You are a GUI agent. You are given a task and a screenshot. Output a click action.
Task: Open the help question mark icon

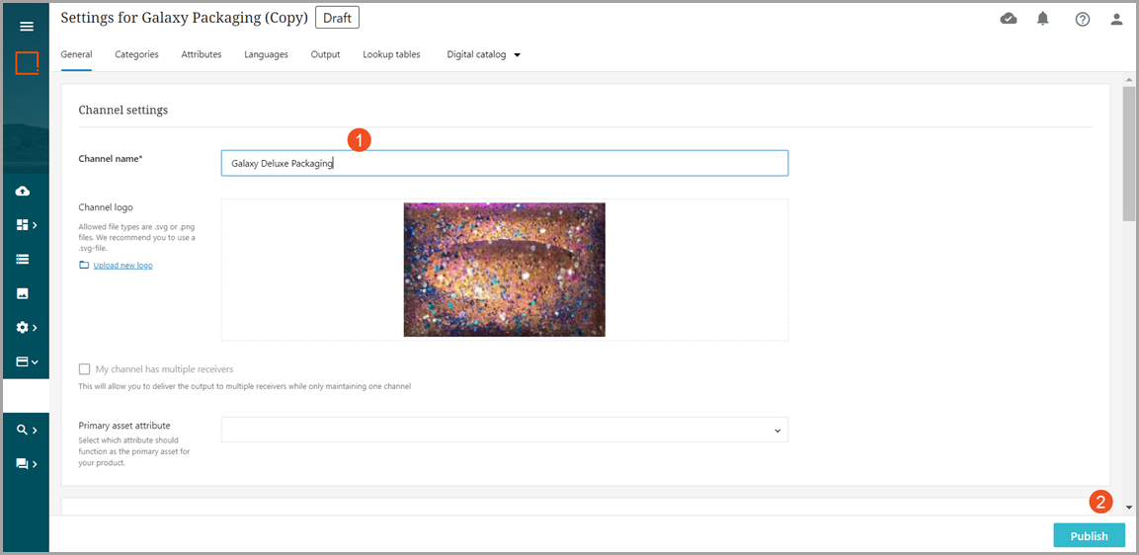point(1083,19)
